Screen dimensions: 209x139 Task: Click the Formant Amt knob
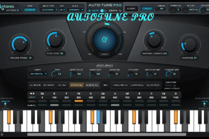(x=169, y=74)
